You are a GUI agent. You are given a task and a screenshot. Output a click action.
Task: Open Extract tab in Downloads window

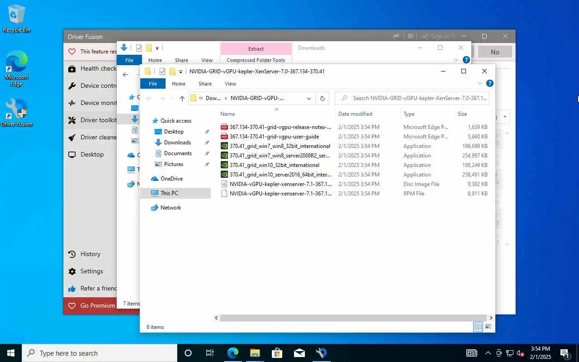point(256,49)
